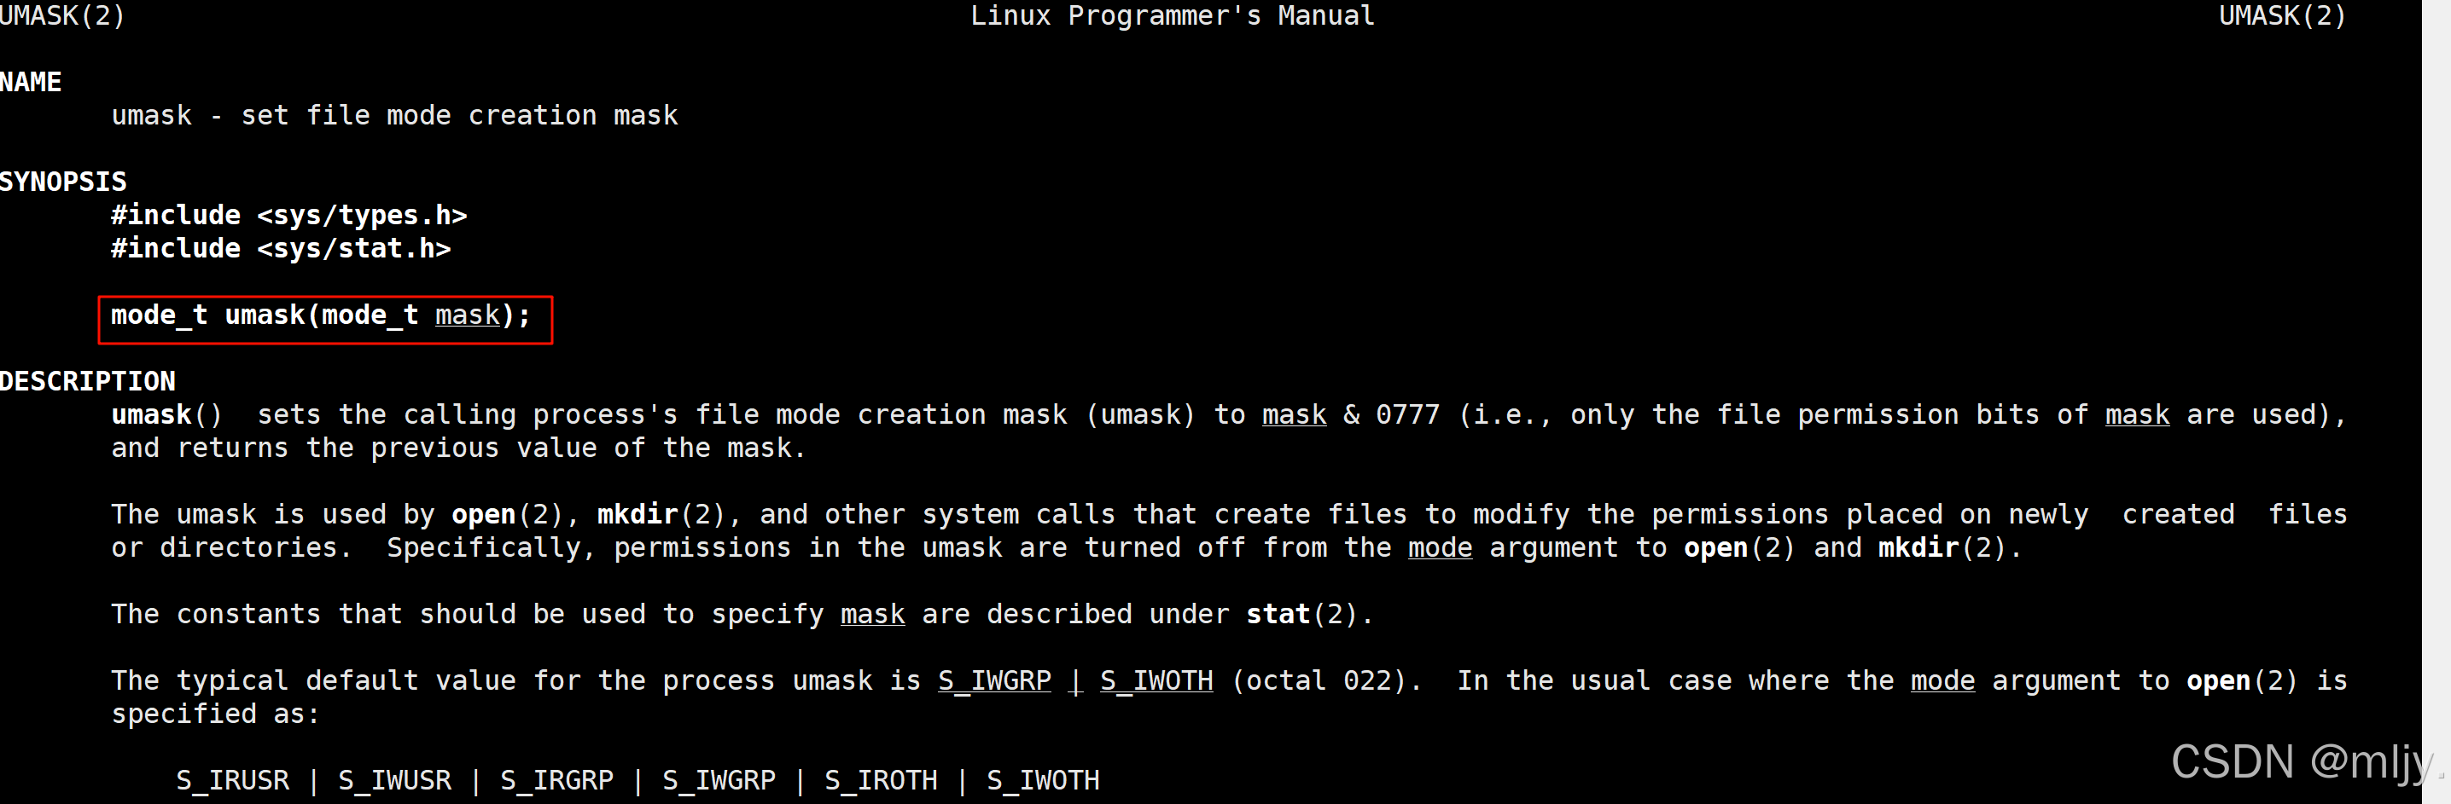Click the top-left UMASK(2) header
Viewport: 2451px width, 804px height.
pos(61,15)
